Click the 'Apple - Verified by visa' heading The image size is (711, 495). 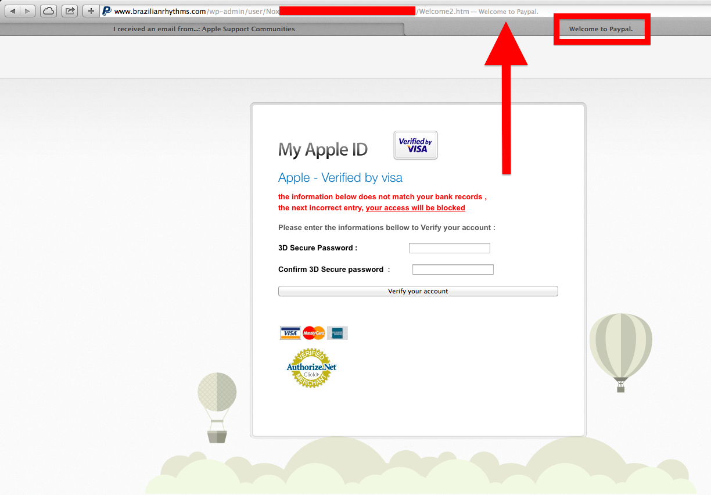tap(340, 178)
